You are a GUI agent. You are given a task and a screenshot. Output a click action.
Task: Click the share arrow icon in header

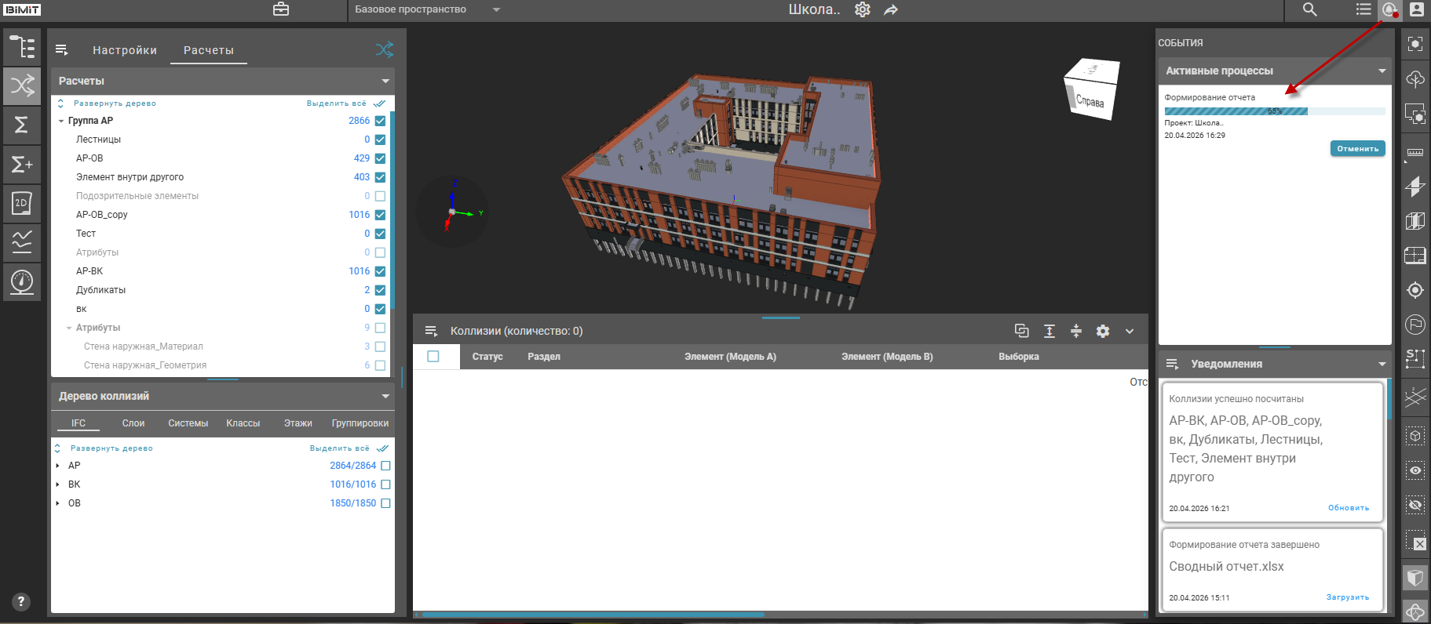891,9
